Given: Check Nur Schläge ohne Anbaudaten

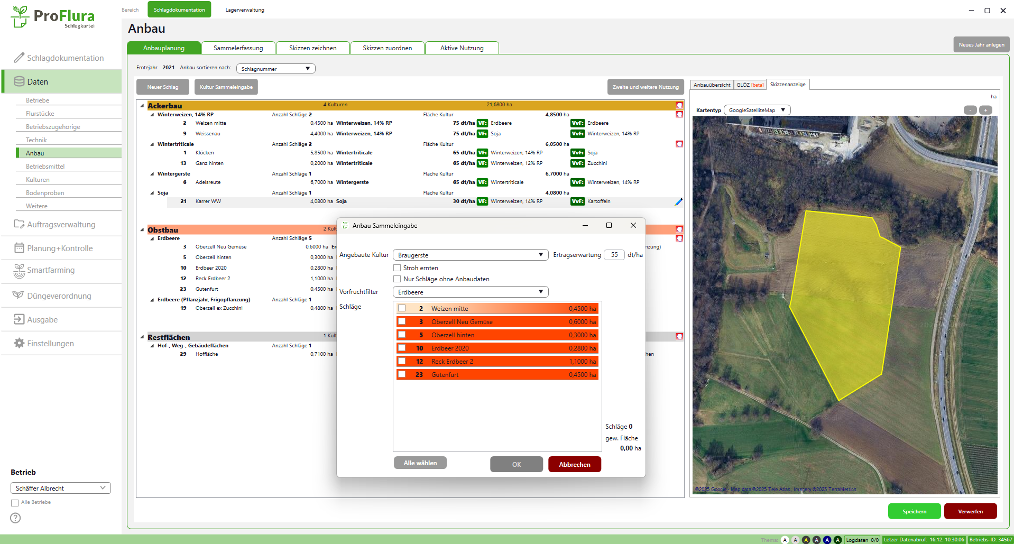Looking at the screenshot, I should point(397,279).
